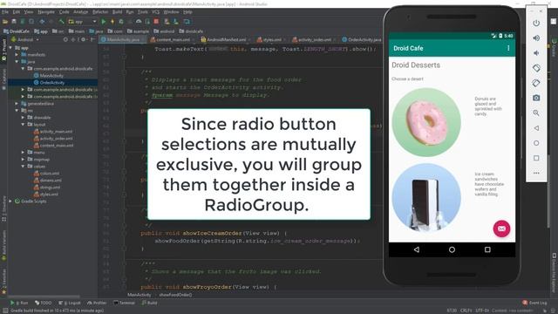Expand the manifests folder
The width and height of the screenshot is (558, 314).
click(17, 54)
